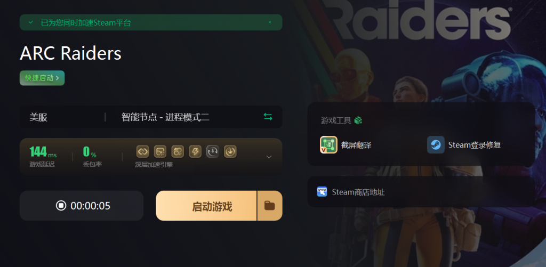This screenshot has height=267, width=546.
Task: Switch node using the green swap arrows
Action: (268, 117)
